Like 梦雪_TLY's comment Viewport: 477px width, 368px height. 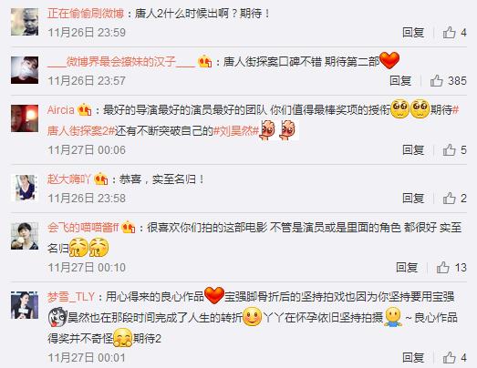(450, 358)
